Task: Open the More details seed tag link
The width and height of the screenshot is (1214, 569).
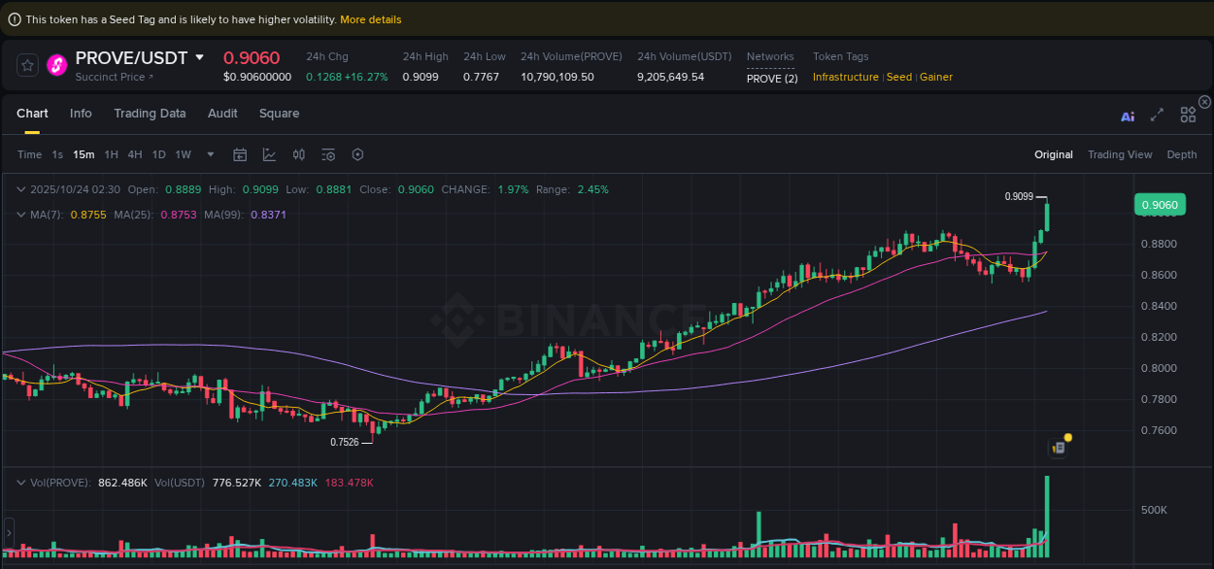Action: [370, 18]
